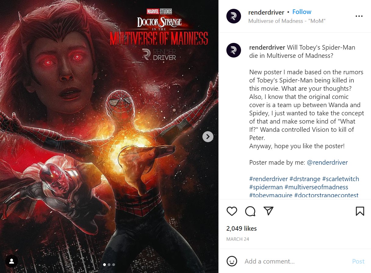
Task: Save the post with the bookmark icon
Action: click(360, 211)
